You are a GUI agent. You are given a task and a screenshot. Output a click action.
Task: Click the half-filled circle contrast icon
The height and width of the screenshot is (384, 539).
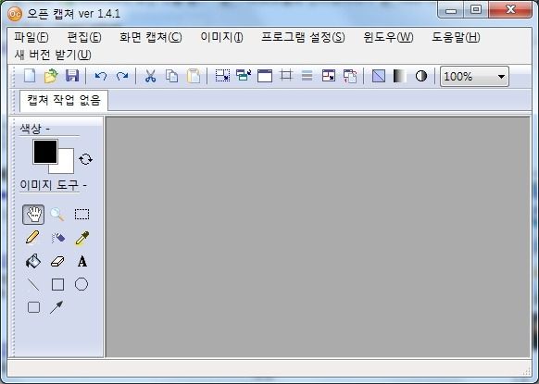coord(421,76)
